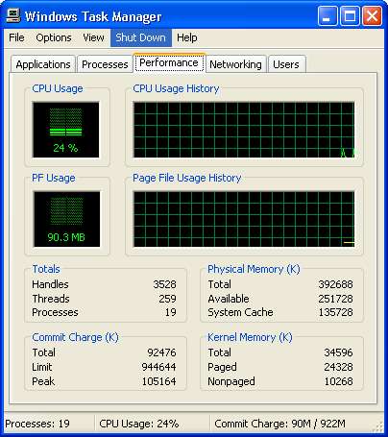
Task: Open the File menu
Action: pyautogui.click(x=16, y=37)
